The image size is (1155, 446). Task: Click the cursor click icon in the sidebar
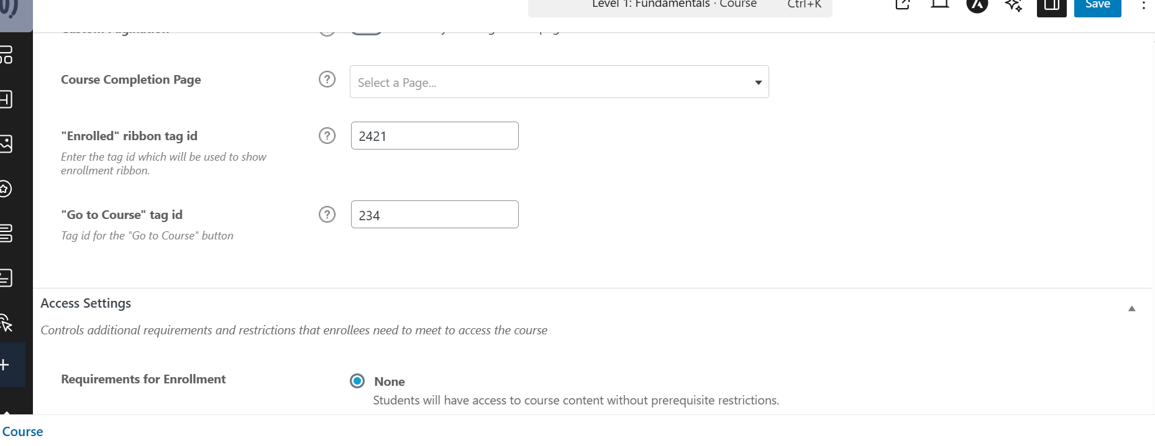coord(6,323)
